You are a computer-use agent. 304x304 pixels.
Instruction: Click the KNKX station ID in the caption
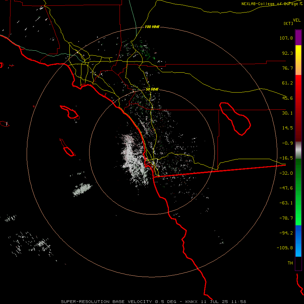point(192,302)
